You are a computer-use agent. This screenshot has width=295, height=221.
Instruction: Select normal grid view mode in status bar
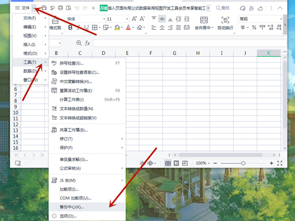tap(168, 163)
